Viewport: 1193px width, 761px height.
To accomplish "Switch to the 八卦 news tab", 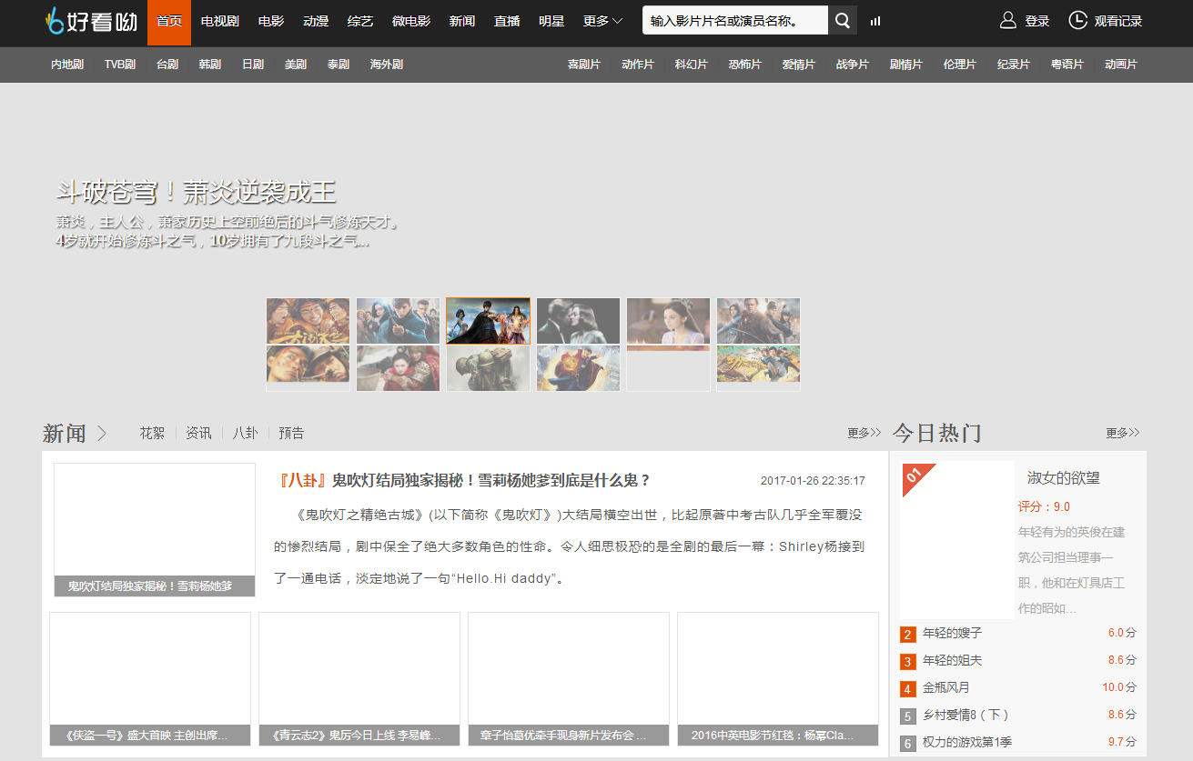I will click(x=245, y=434).
